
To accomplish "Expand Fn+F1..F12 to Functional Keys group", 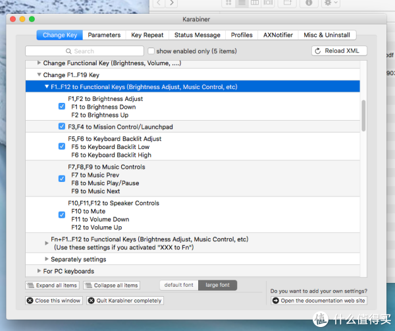I will 47,243.
